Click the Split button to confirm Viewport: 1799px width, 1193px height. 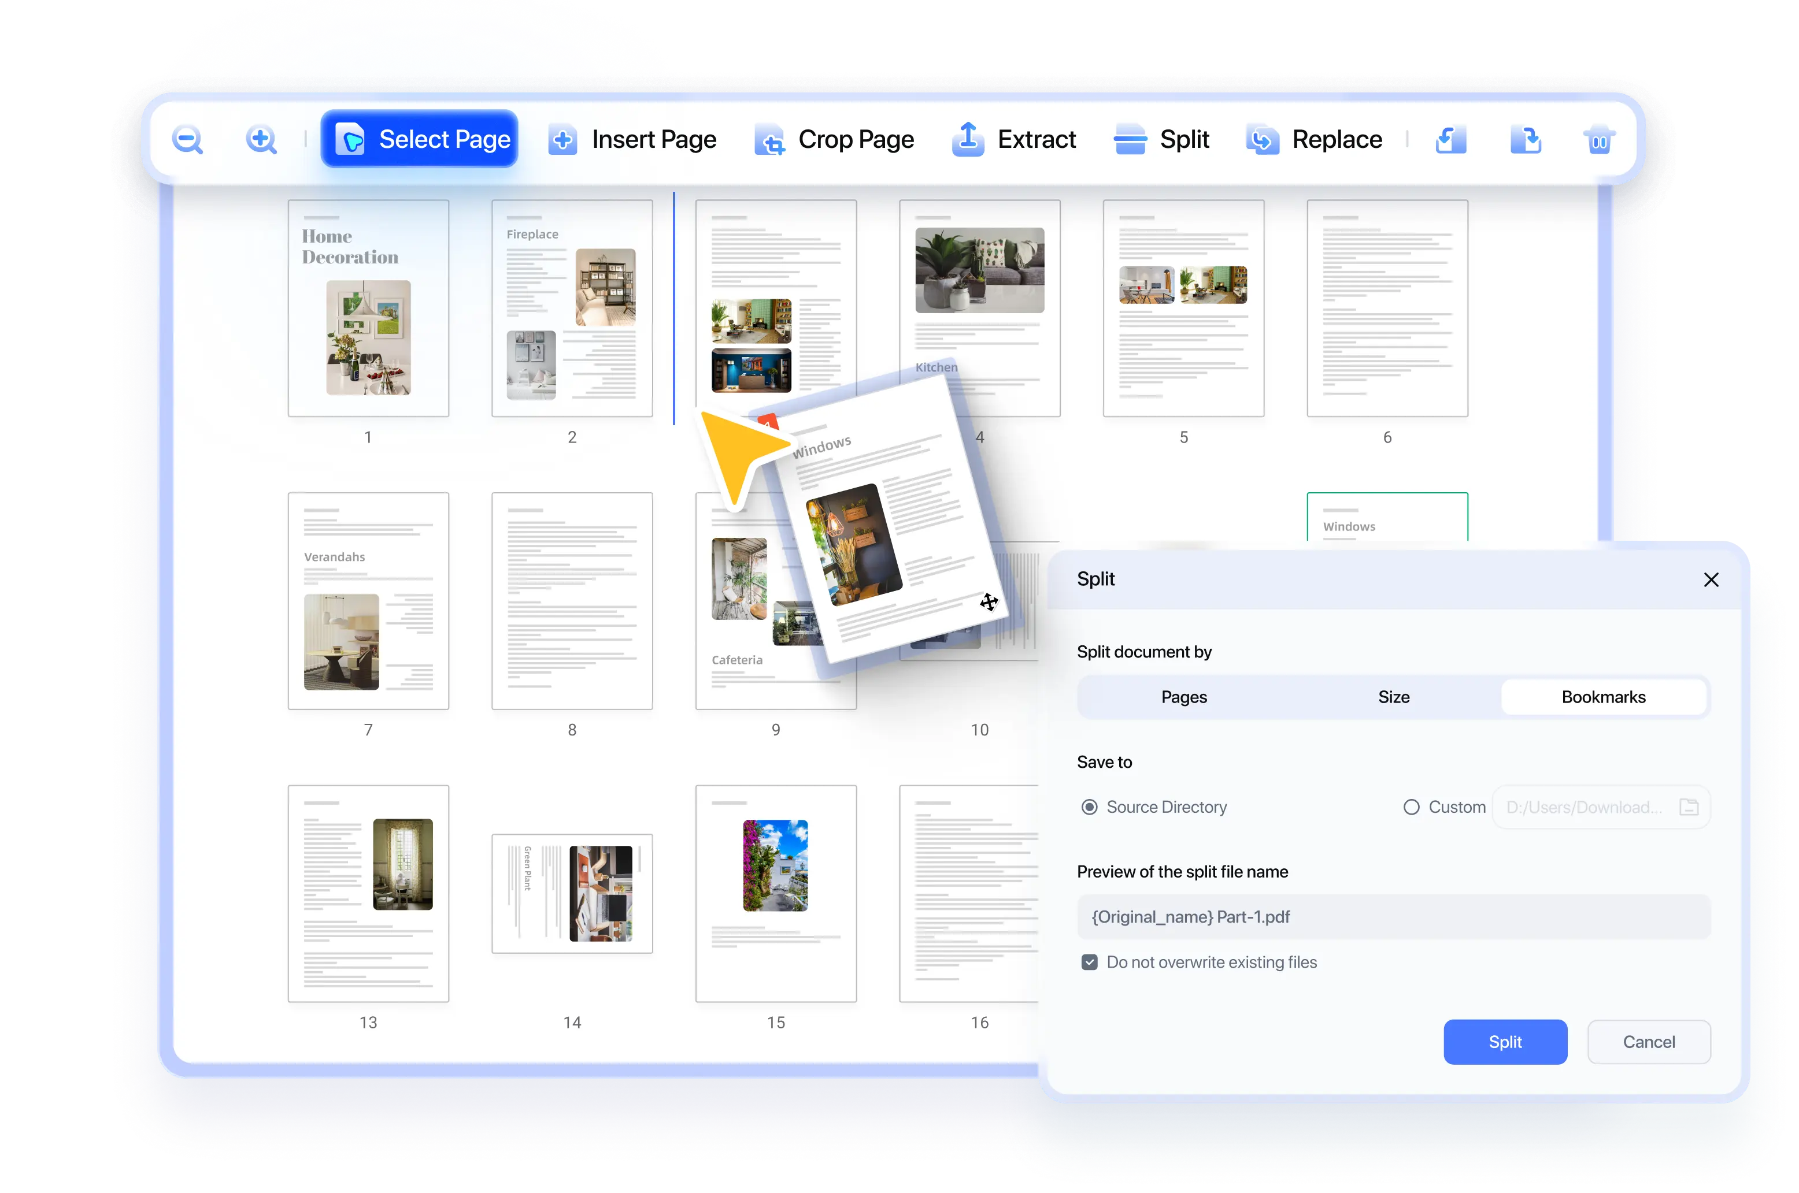1505,1042
